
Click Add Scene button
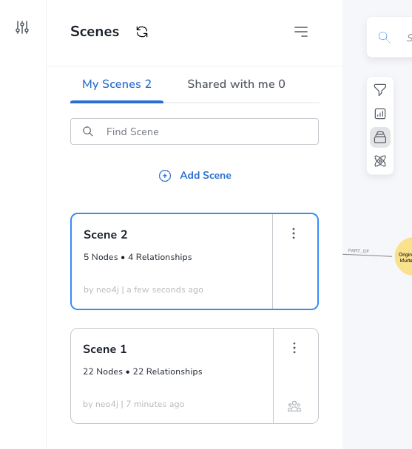click(195, 175)
